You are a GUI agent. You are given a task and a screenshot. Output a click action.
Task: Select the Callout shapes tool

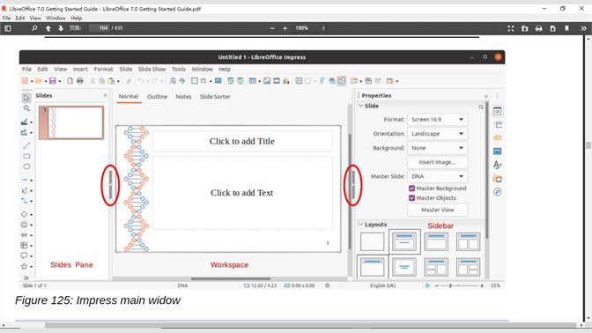click(24, 255)
